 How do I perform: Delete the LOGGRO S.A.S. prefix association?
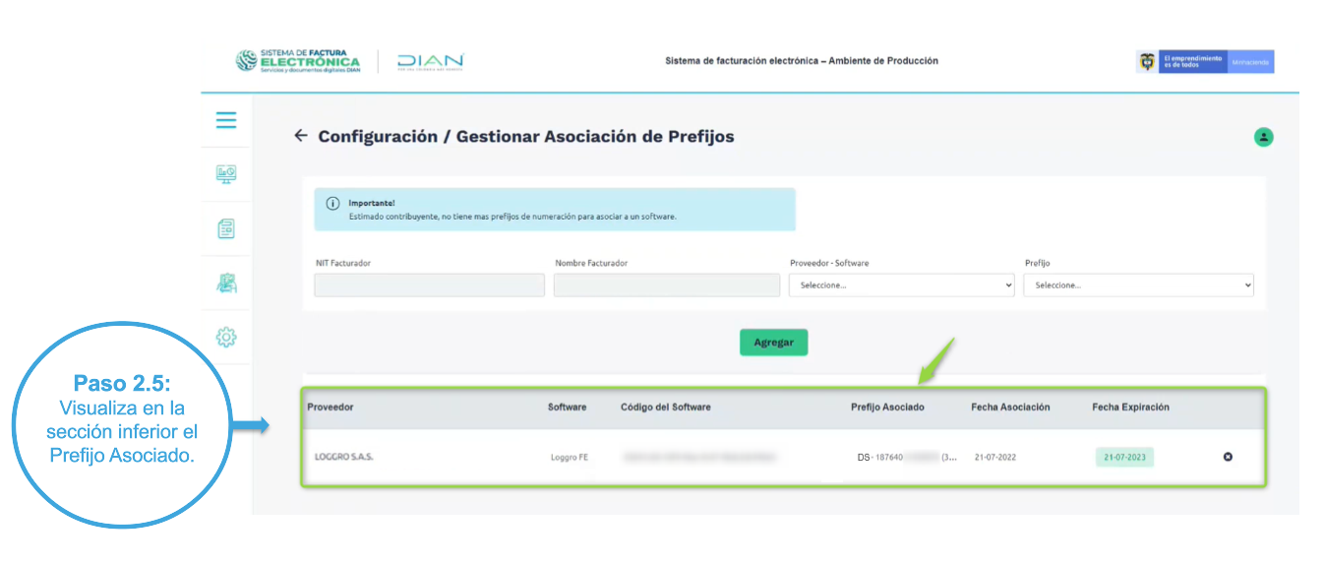1228,457
